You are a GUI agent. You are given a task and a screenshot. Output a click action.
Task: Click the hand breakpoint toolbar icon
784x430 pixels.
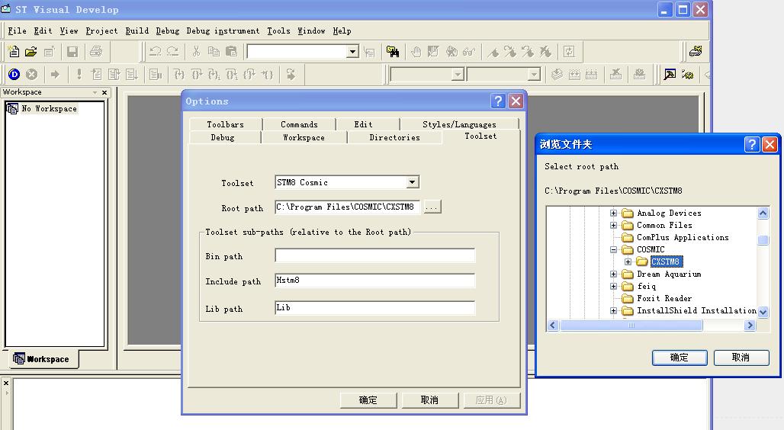click(x=416, y=52)
